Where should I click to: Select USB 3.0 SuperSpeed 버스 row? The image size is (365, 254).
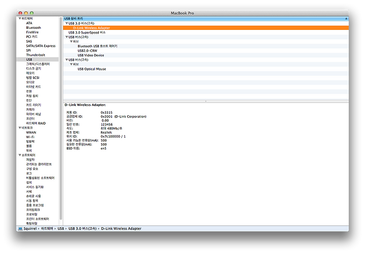click(206, 32)
